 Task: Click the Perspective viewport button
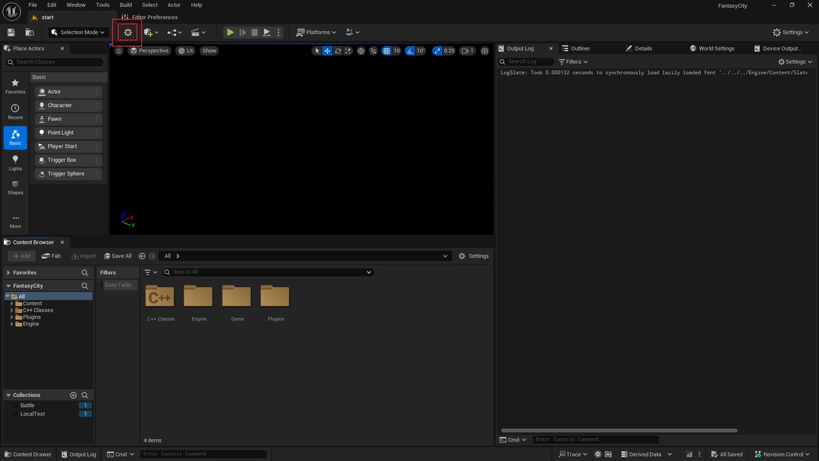pyautogui.click(x=149, y=51)
